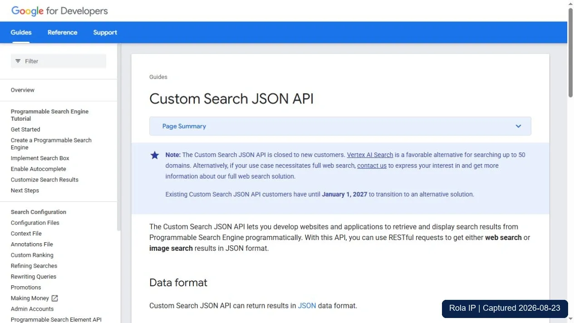Open Promotions page in sidebar
The image size is (574, 323).
click(26, 287)
